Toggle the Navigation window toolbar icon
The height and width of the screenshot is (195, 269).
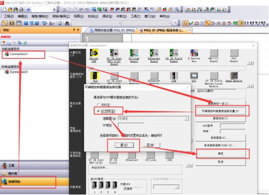point(5,23)
